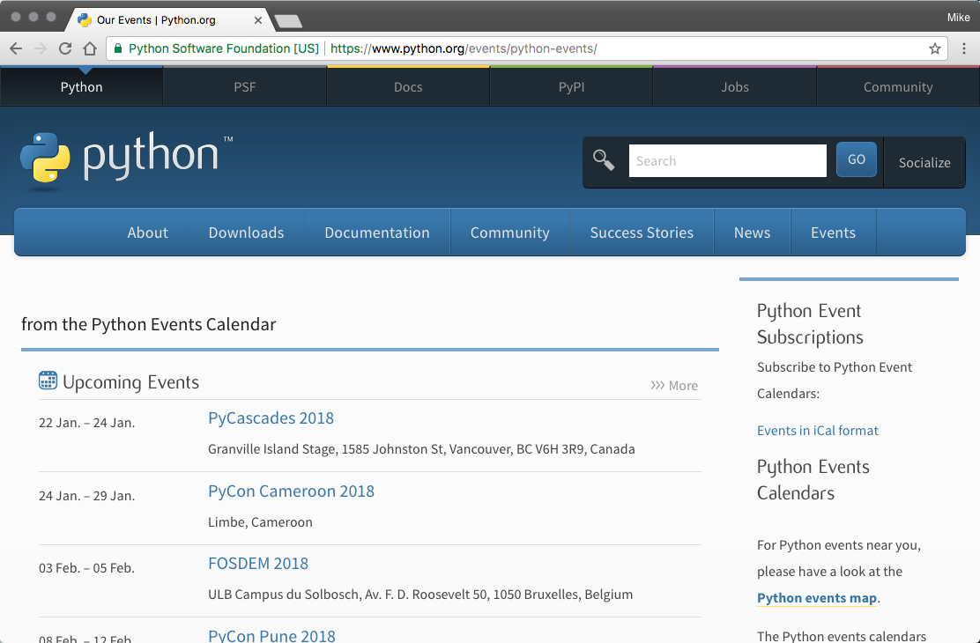Open the PyCascades 2018 event link
Screen dimensions: 980x643
point(271,418)
